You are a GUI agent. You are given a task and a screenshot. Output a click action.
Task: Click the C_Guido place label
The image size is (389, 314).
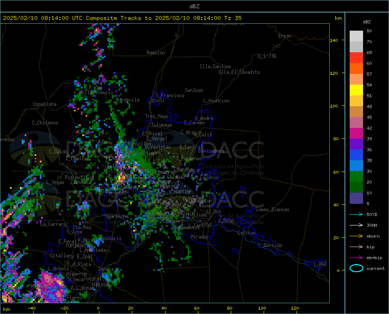(x=58, y=152)
